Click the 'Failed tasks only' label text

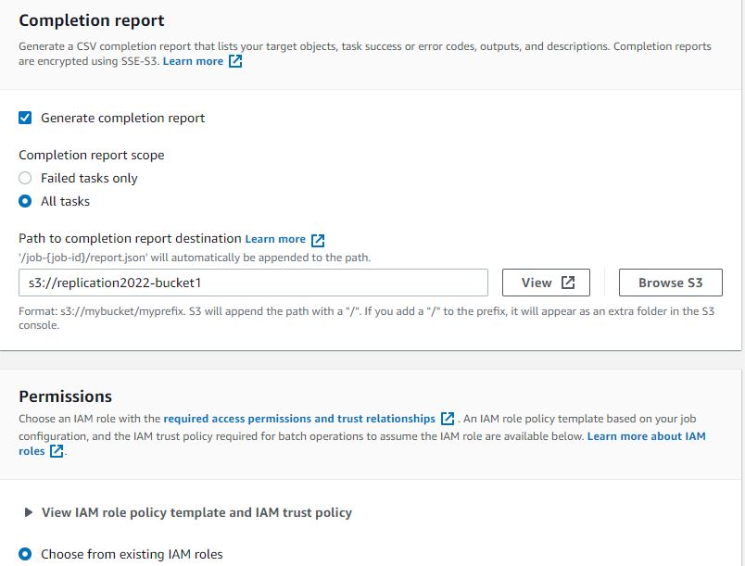pos(89,178)
